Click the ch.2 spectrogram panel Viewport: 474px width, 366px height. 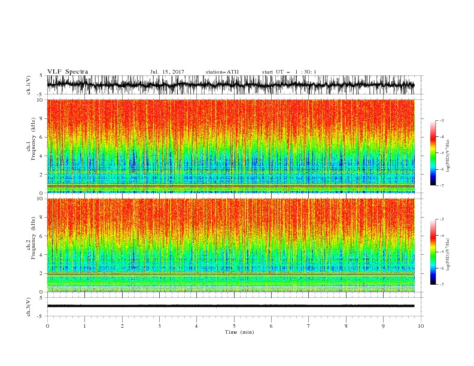(230, 245)
